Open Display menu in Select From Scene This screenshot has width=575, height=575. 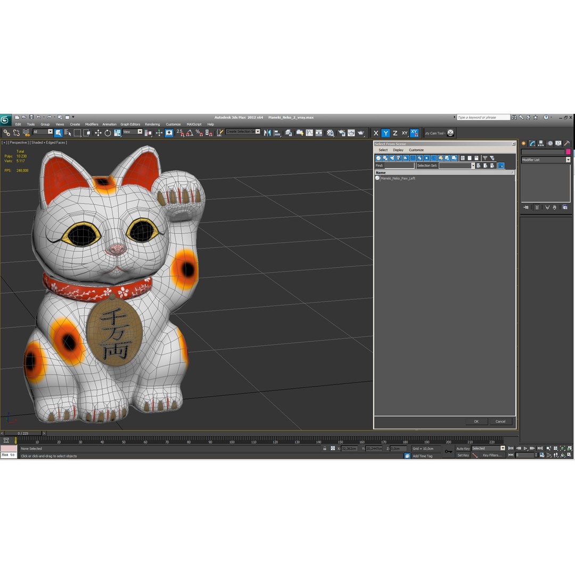pos(398,150)
